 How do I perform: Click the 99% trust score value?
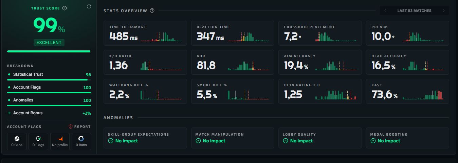(49, 26)
